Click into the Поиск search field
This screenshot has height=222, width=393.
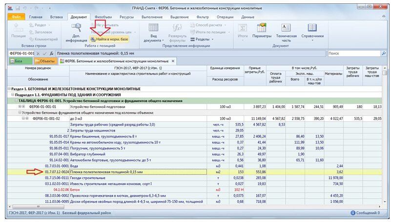click(x=354, y=53)
